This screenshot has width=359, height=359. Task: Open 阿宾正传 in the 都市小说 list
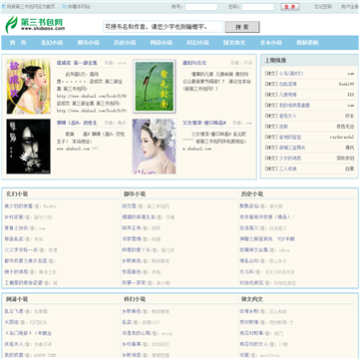point(132,228)
